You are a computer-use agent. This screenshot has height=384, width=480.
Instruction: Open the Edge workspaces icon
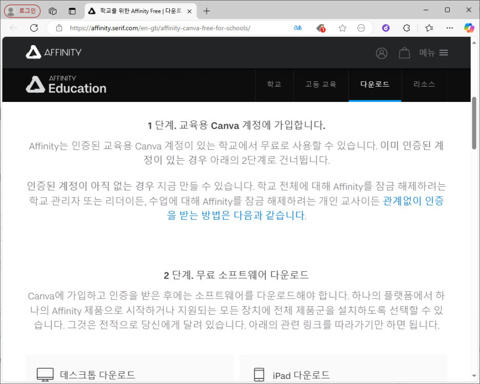(x=53, y=11)
